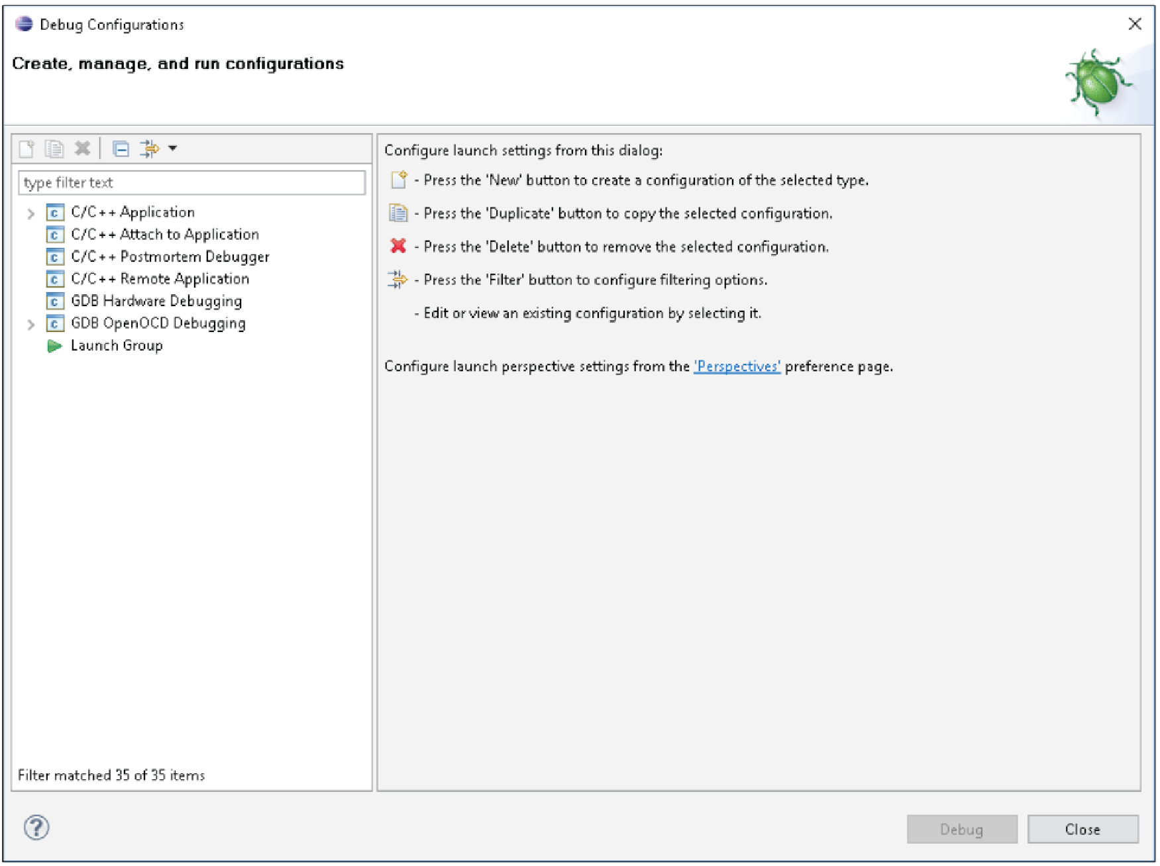Expand the GDB OpenOCD Debugging node
1160x866 pixels.
[30, 325]
